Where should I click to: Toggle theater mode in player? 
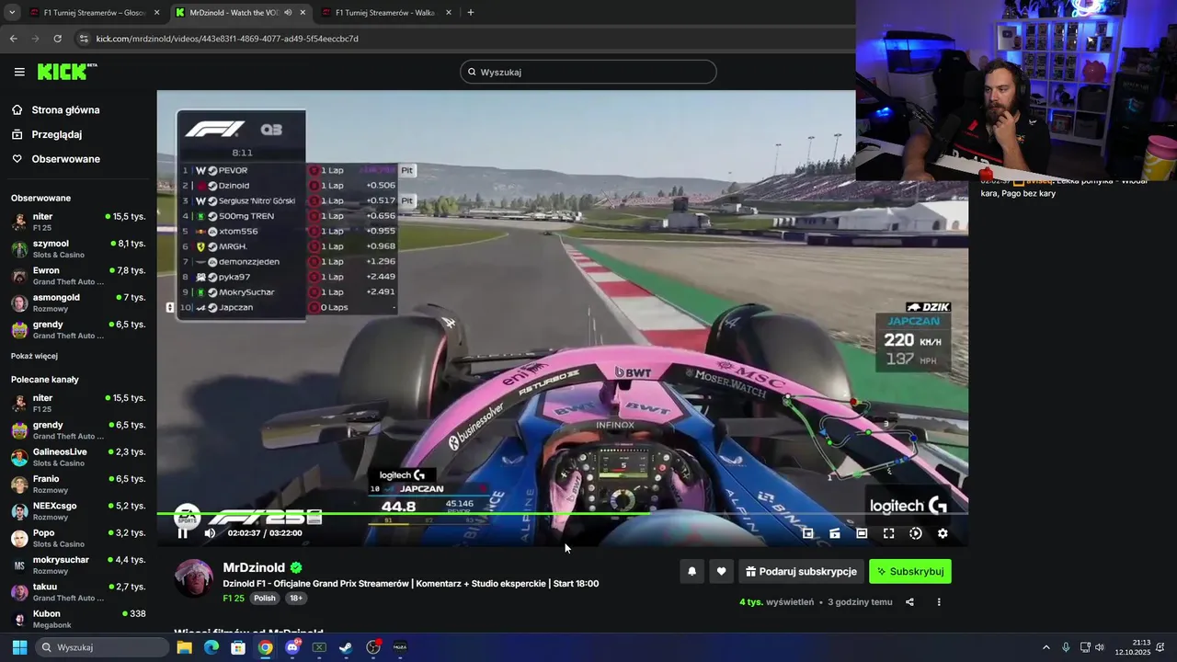click(x=862, y=533)
